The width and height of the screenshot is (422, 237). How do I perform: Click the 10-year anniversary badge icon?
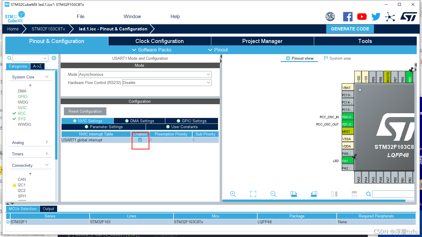[330, 17]
